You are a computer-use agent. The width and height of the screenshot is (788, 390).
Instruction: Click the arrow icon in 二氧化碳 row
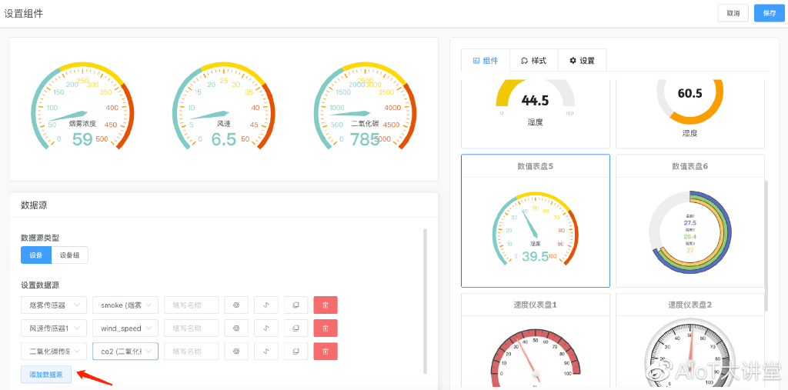pos(266,352)
